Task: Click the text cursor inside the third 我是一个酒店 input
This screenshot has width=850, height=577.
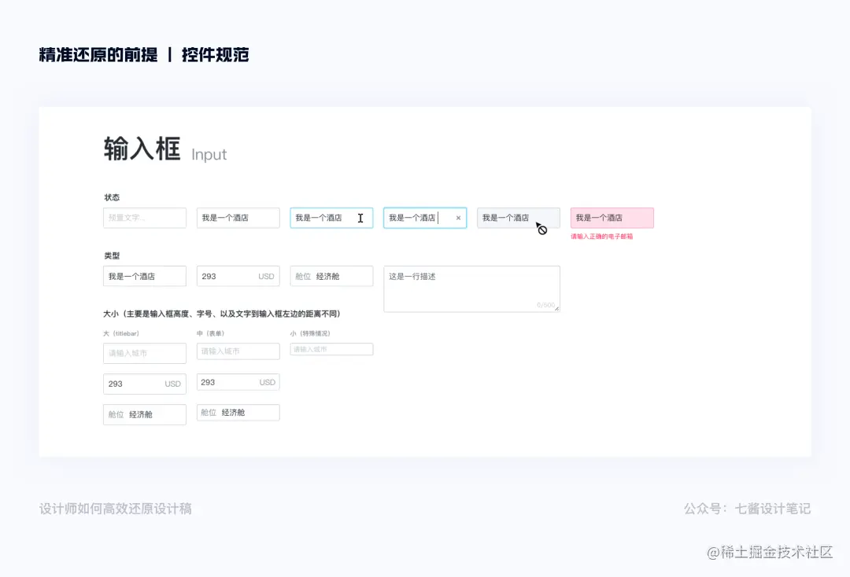Action: (x=360, y=218)
